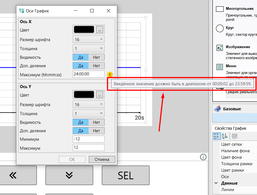Select the Оси property row

pyautogui.click(x=238, y=177)
